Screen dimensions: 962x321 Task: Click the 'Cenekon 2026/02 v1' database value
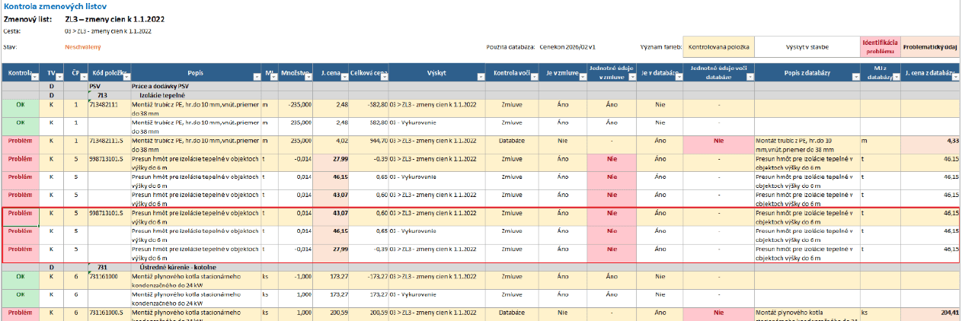click(567, 47)
